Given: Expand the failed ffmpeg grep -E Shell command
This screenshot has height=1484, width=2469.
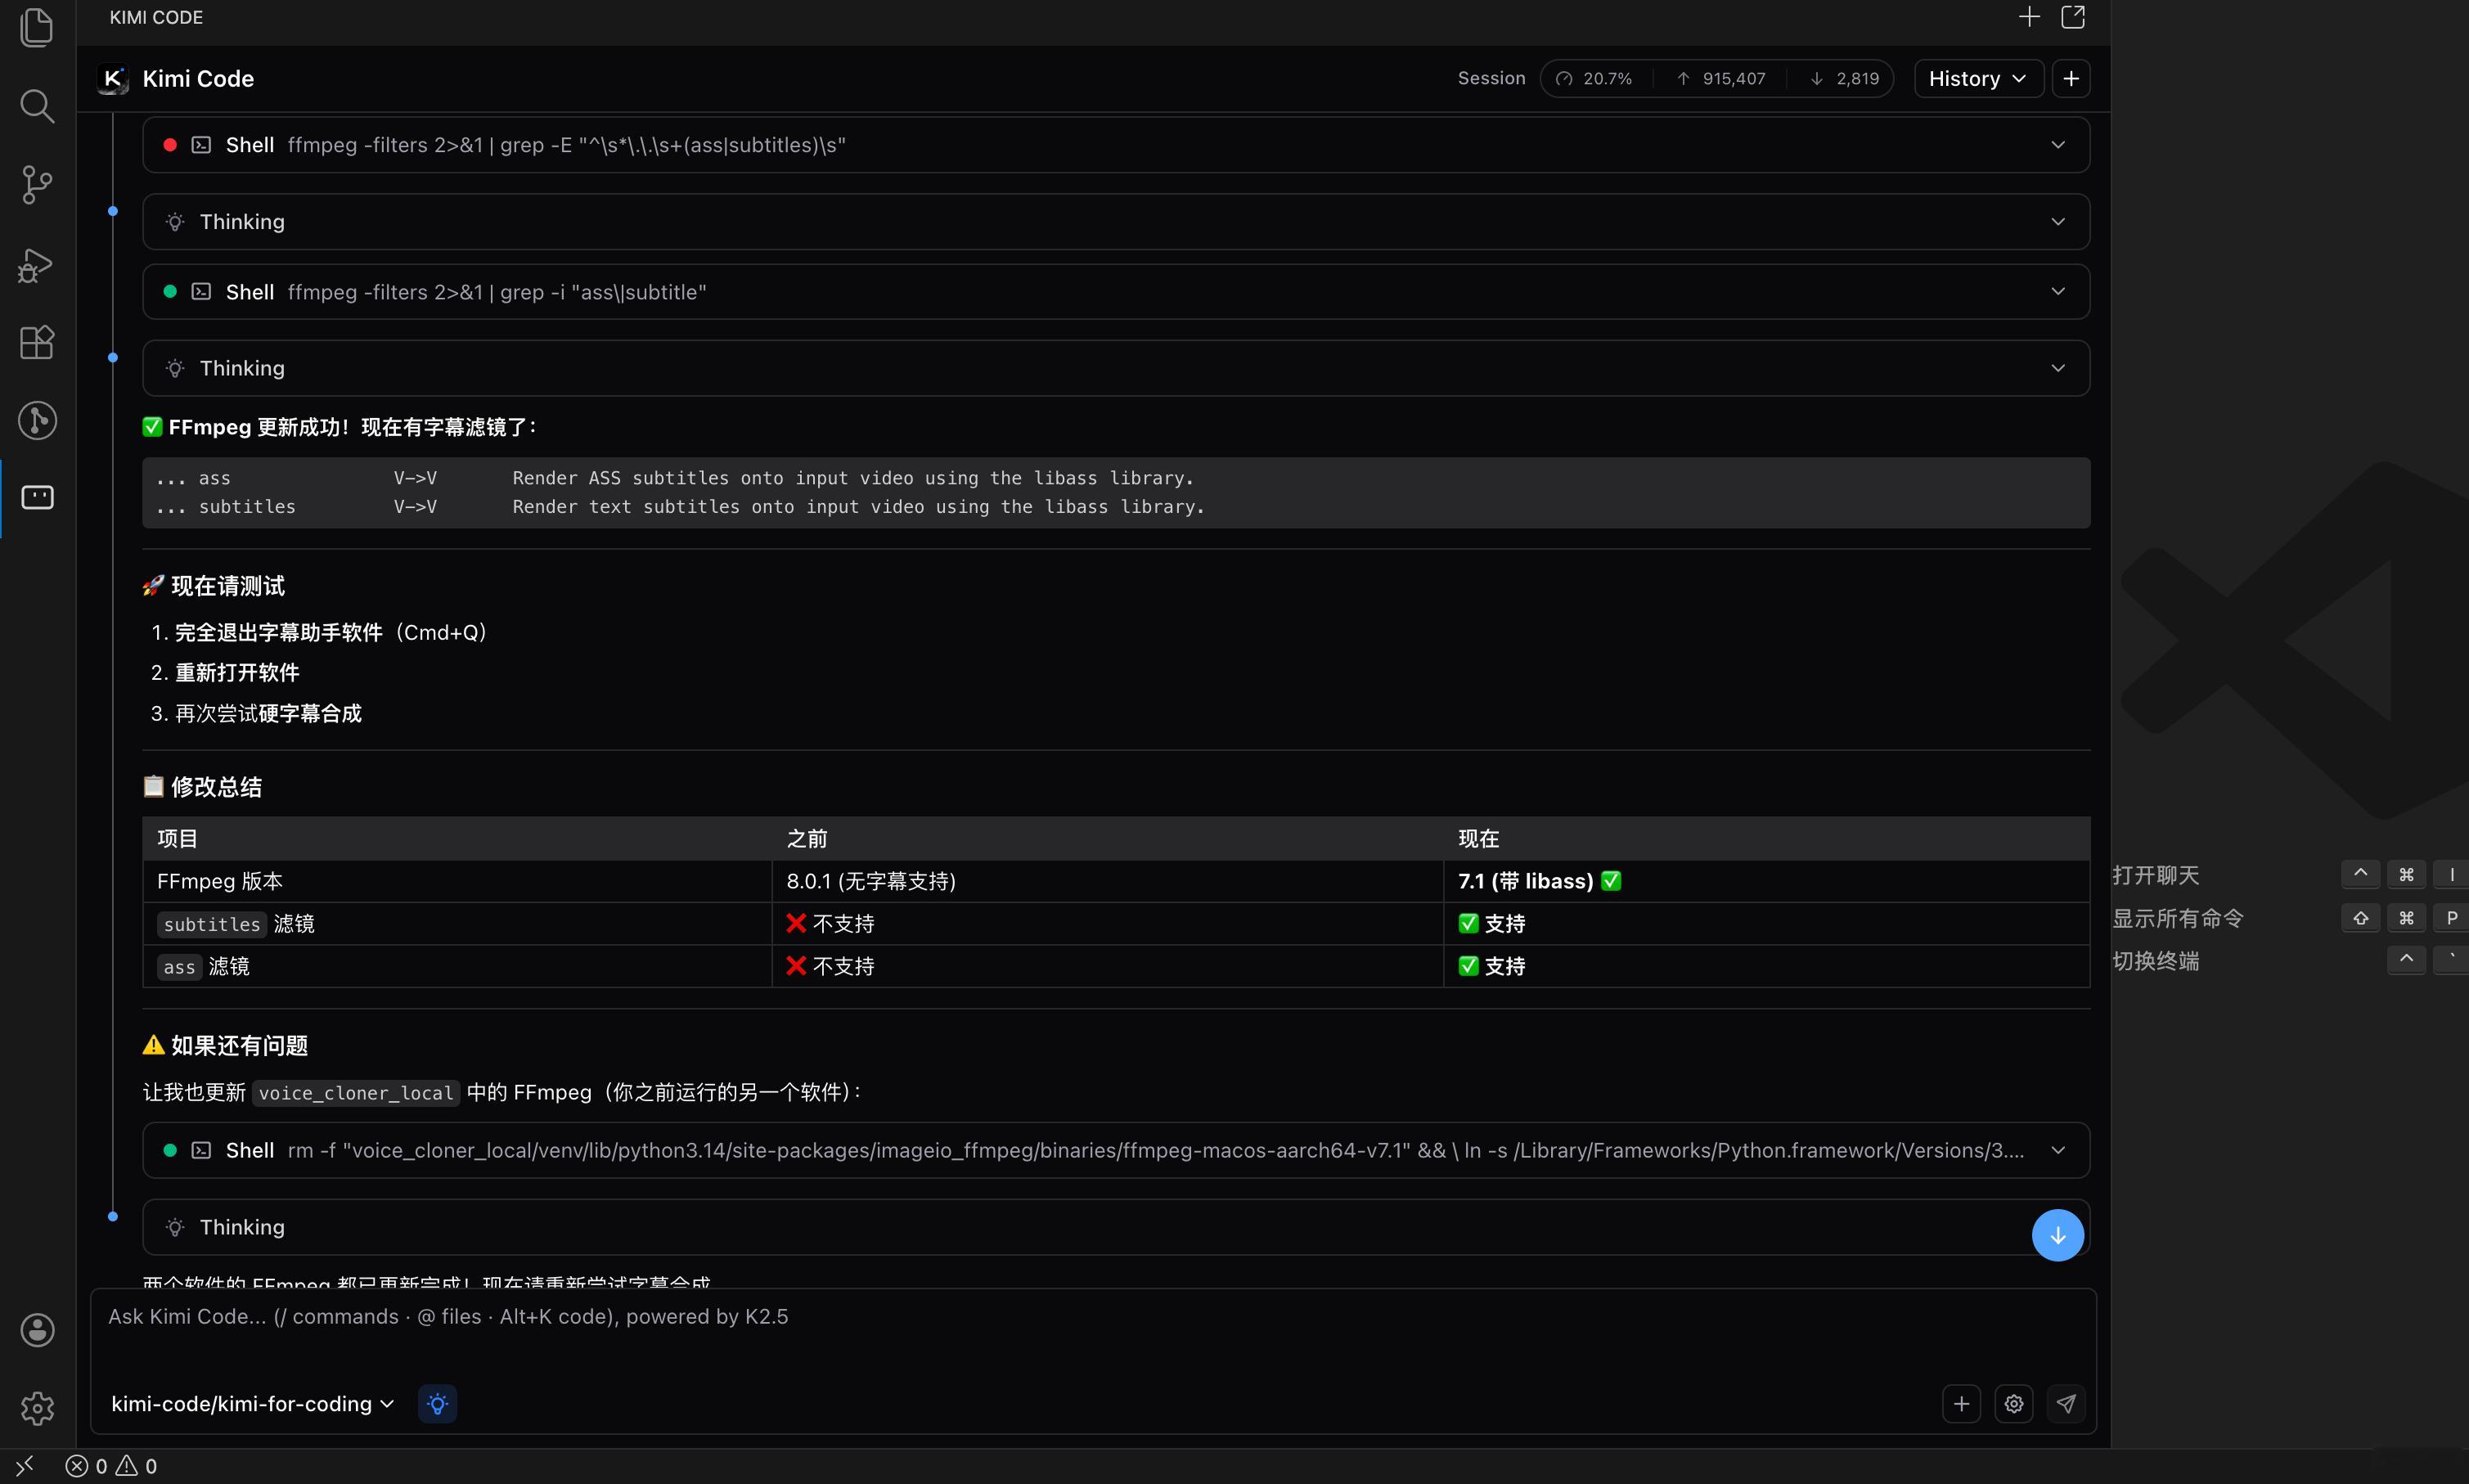Looking at the screenshot, I should point(1115,145).
